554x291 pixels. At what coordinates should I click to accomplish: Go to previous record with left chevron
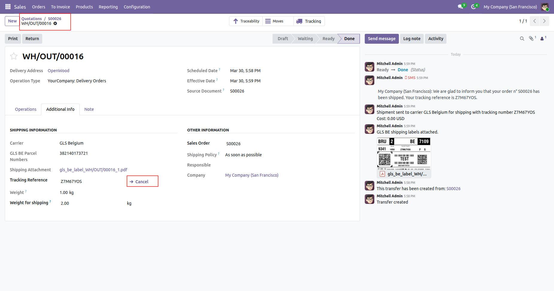click(x=535, y=21)
